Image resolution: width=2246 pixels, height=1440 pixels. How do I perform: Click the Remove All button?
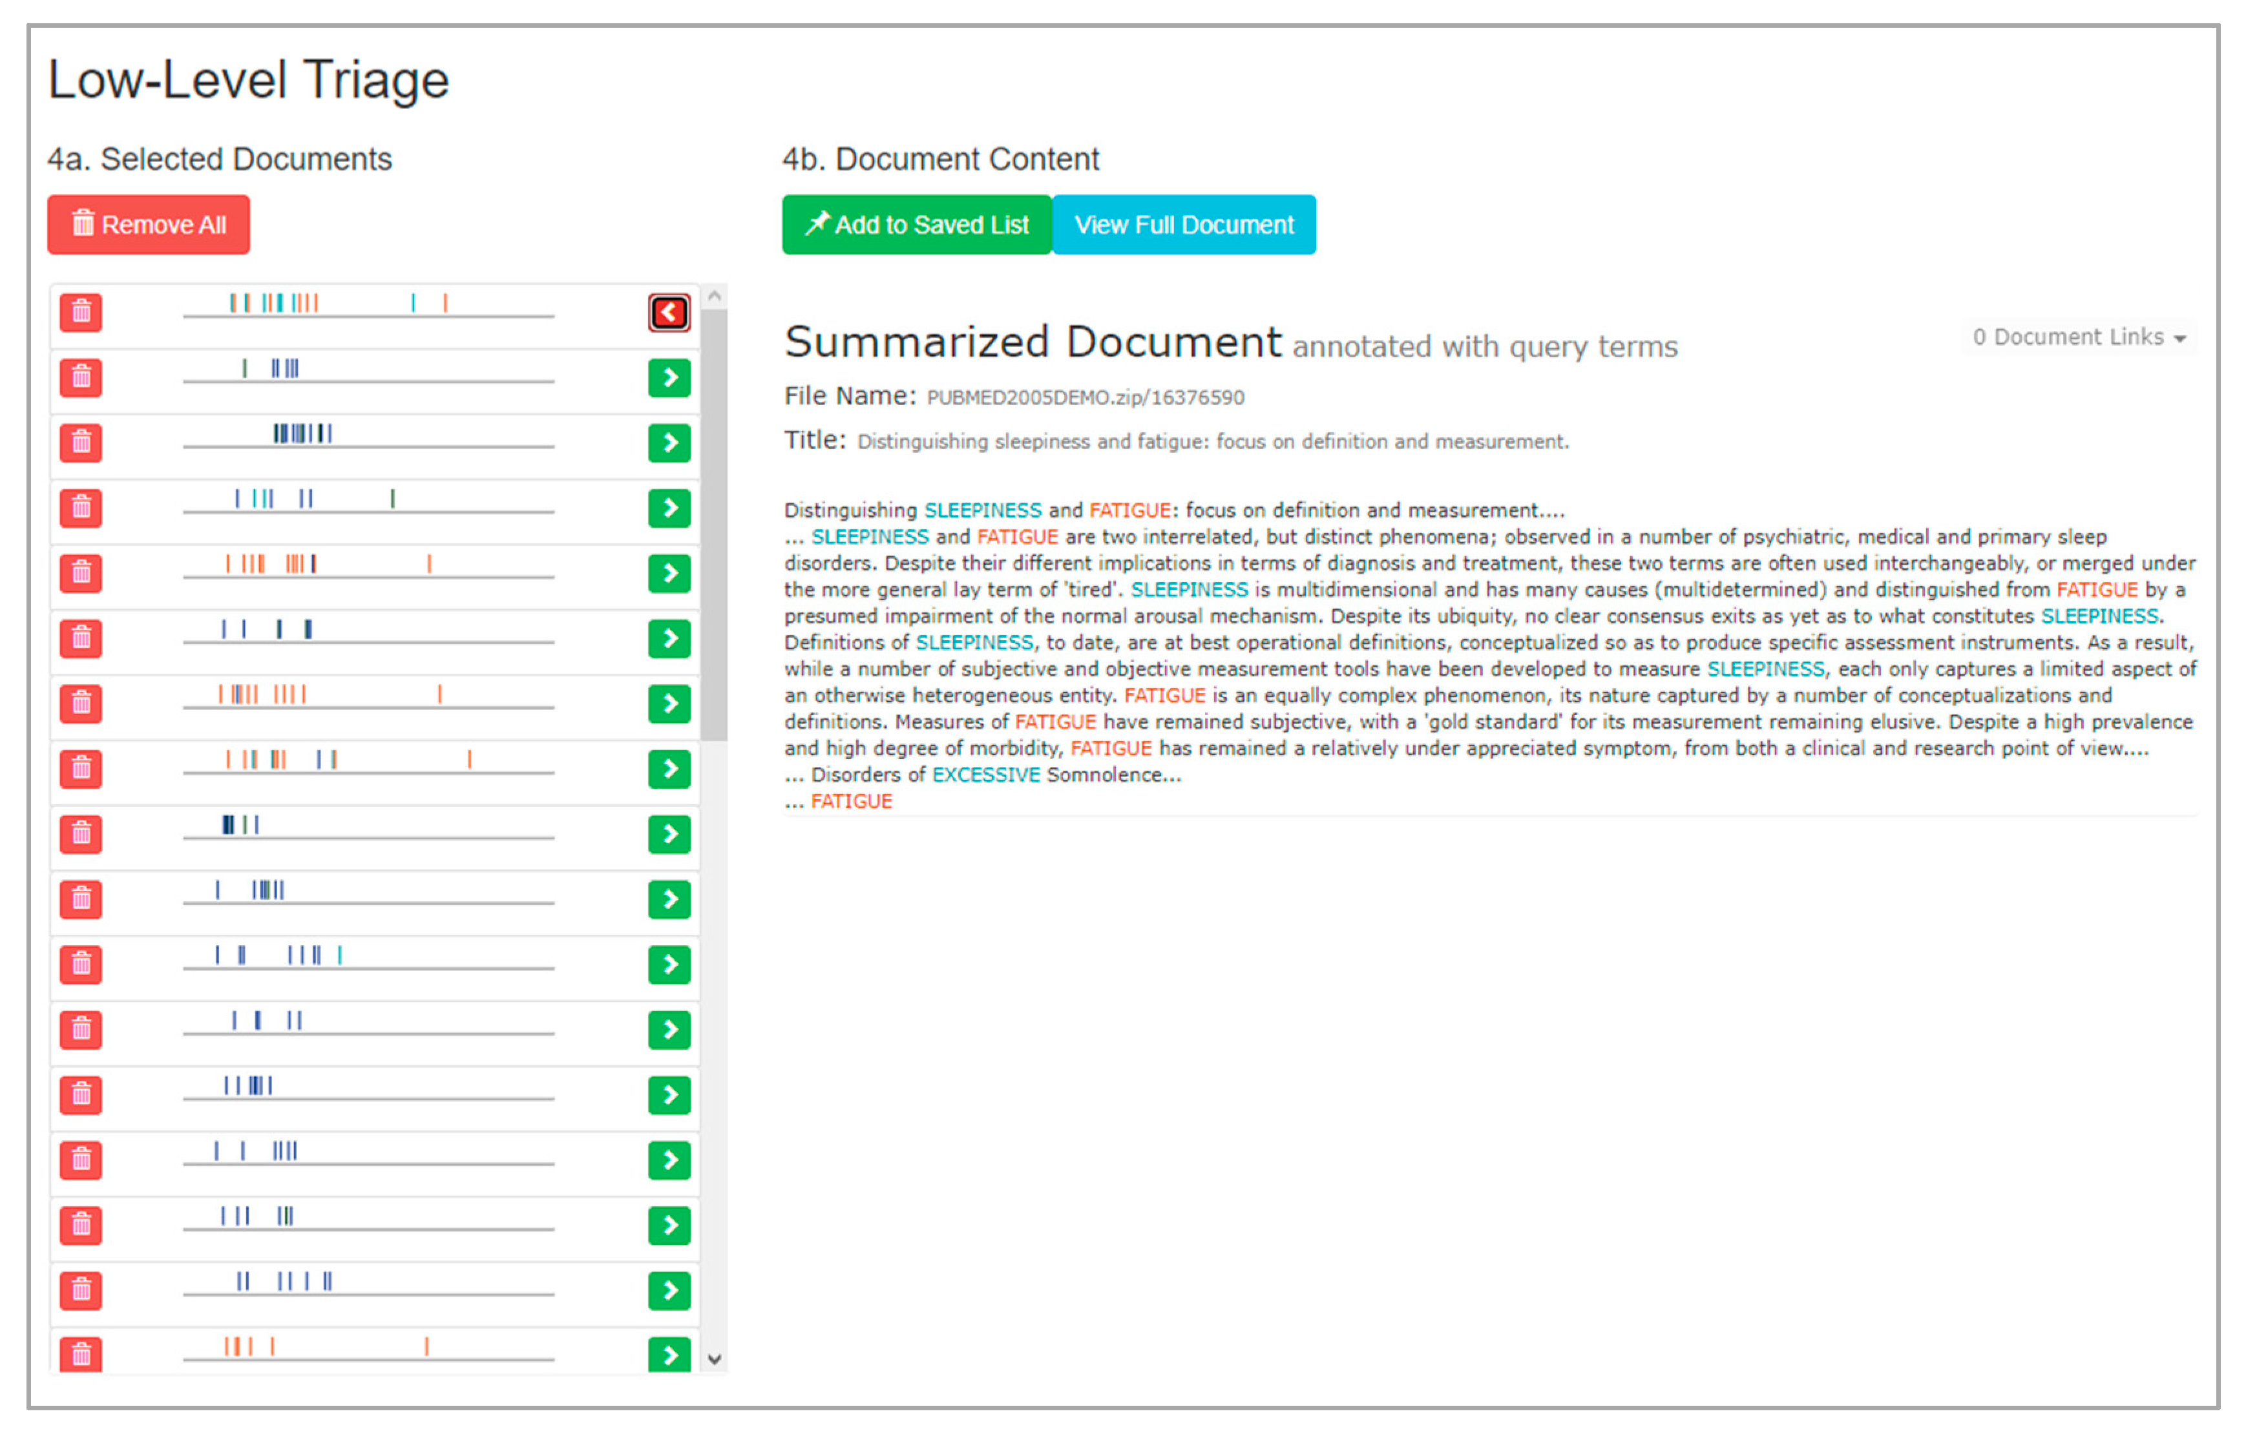click(149, 224)
